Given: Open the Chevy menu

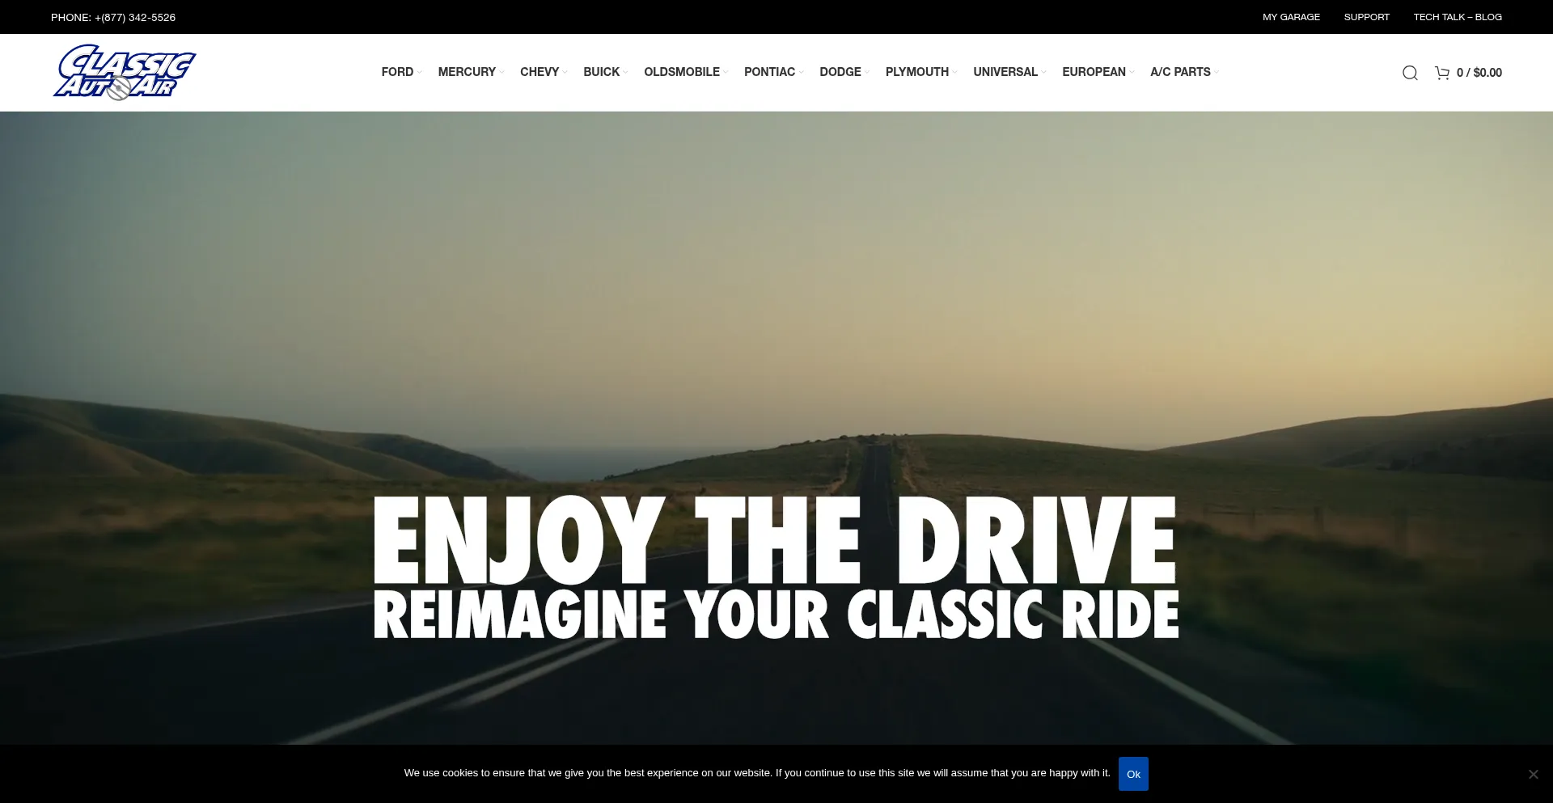Looking at the screenshot, I should coord(540,72).
